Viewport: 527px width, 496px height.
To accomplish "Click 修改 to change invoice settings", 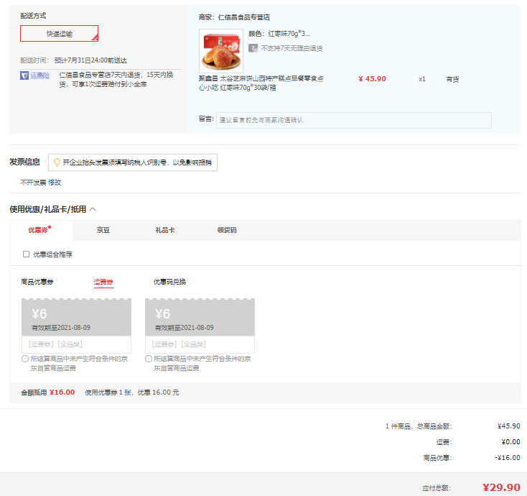I will (x=55, y=183).
